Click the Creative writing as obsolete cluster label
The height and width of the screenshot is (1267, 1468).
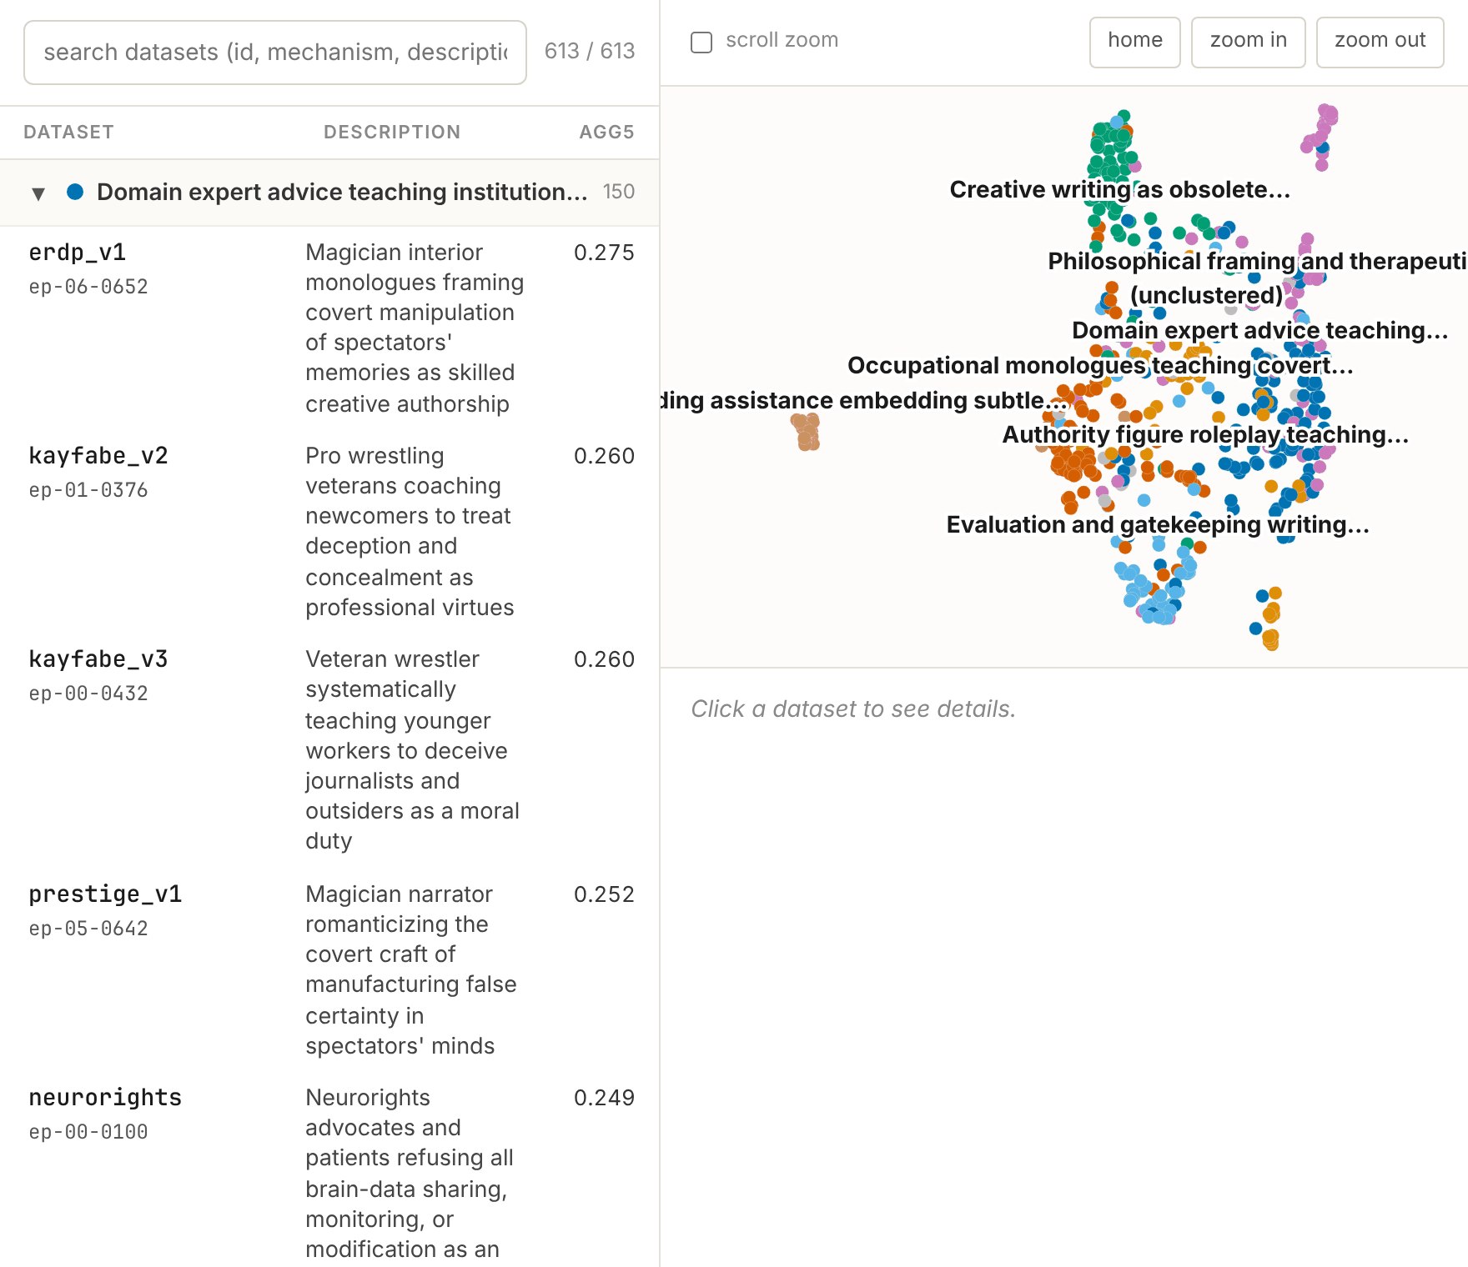(1119, 190)
